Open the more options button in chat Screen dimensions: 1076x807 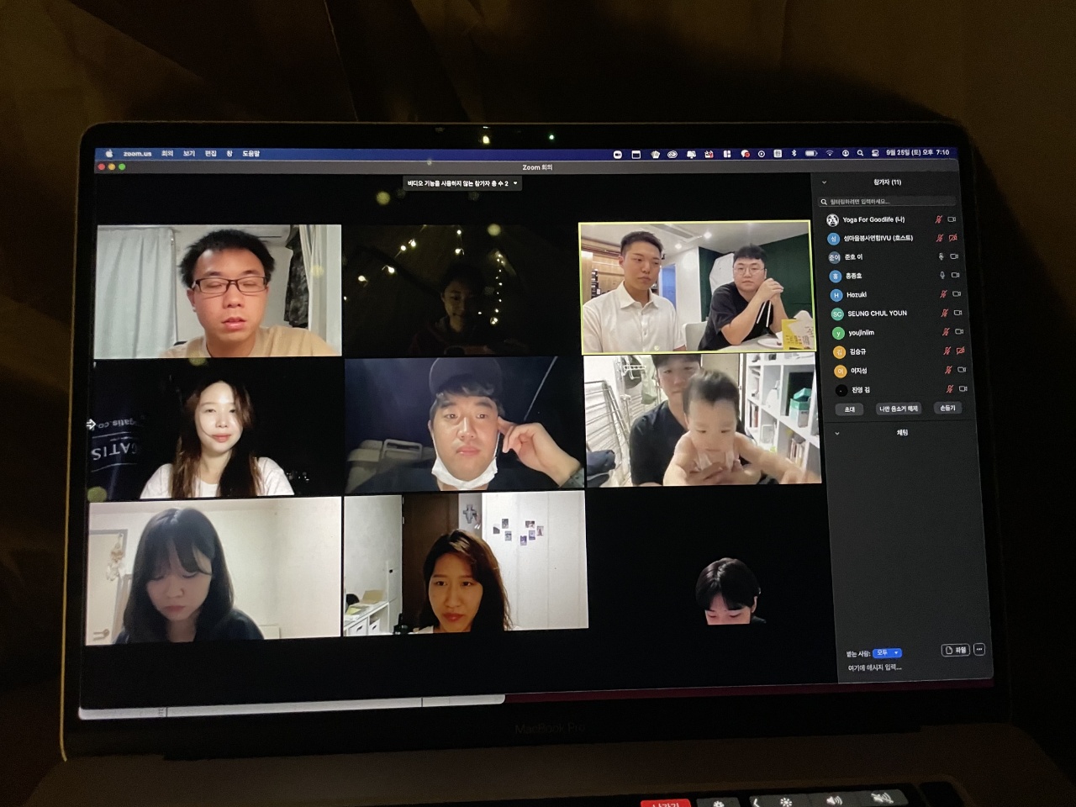(979, 650)
